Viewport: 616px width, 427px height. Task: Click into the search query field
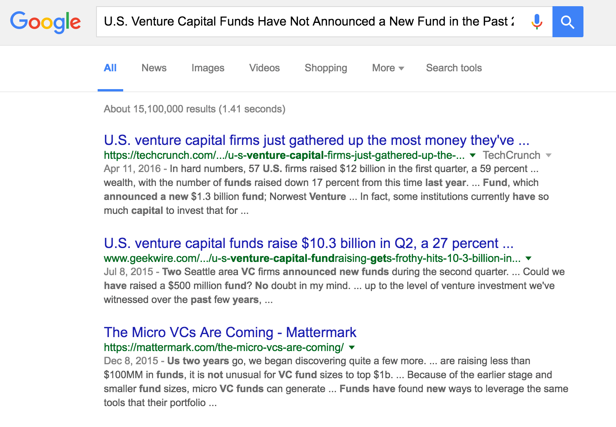tap(309, 22)
